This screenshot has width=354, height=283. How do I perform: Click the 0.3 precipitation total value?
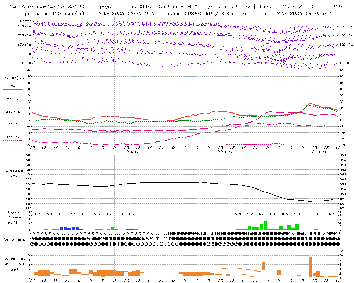click(238, 214)
